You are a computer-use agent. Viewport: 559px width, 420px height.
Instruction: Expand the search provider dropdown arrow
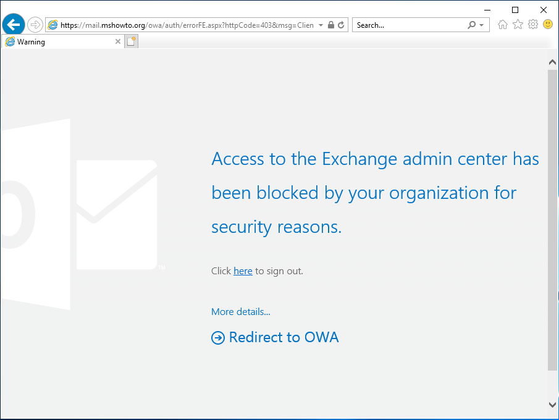point(482,25)
